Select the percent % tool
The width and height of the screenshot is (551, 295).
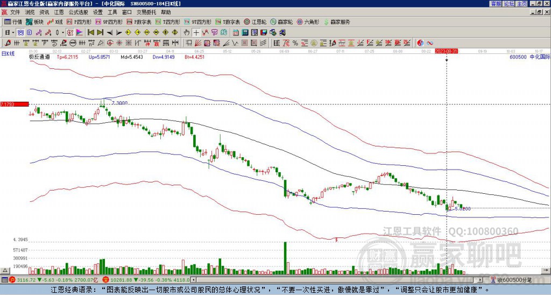coord(295,43)
